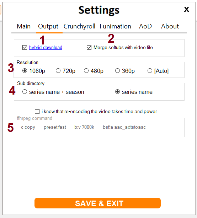Screen dimensions: 197x218
Task: Close the Settings dialog with the X
Action: click(186, 10)
